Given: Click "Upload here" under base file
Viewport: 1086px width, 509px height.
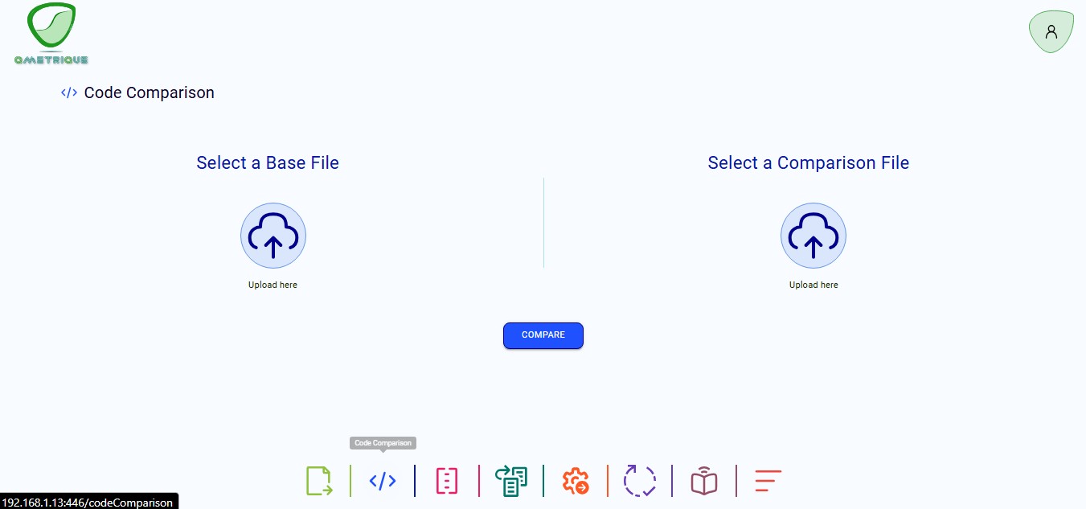Looking at the screenshot, I should [273, 285].
